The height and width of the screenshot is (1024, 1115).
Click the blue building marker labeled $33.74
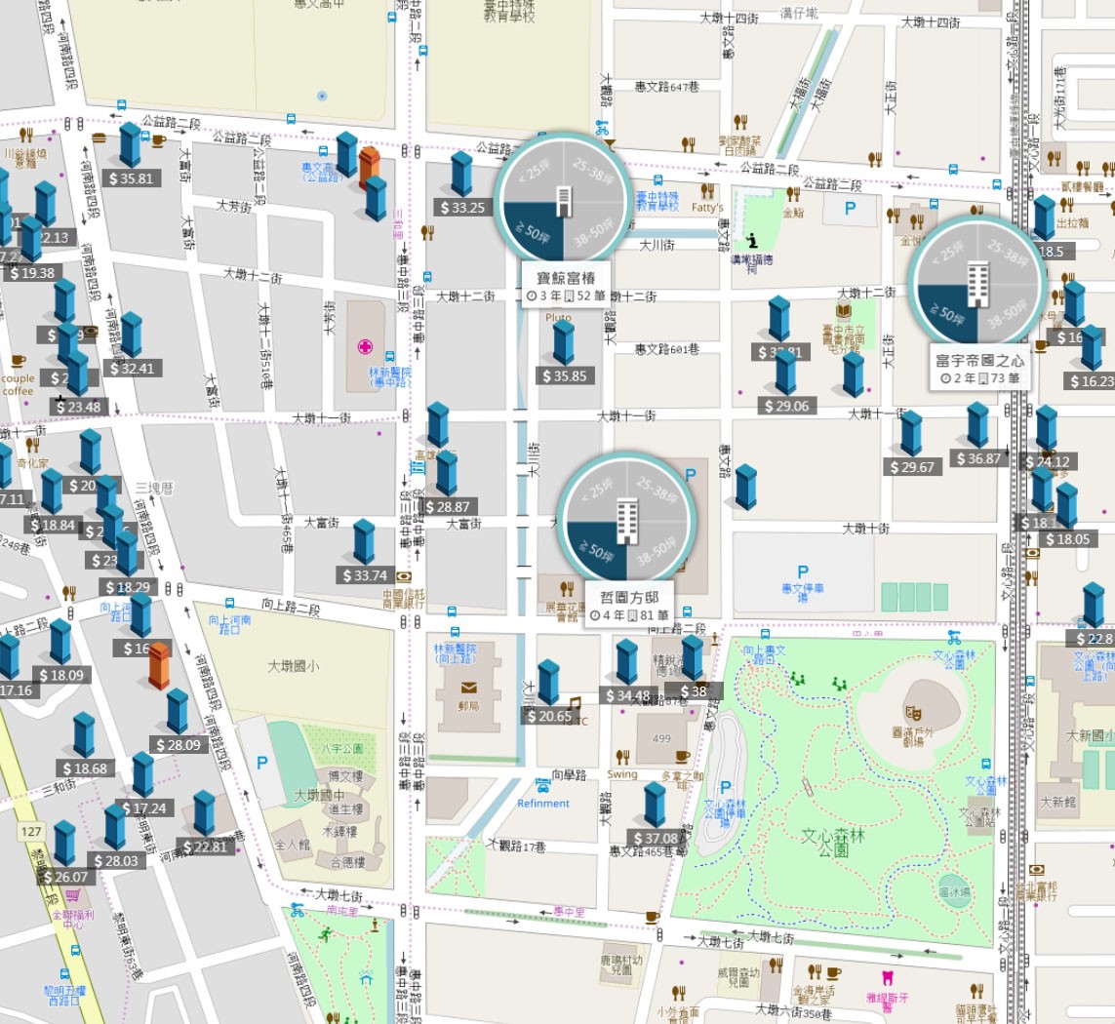[364, 542]
